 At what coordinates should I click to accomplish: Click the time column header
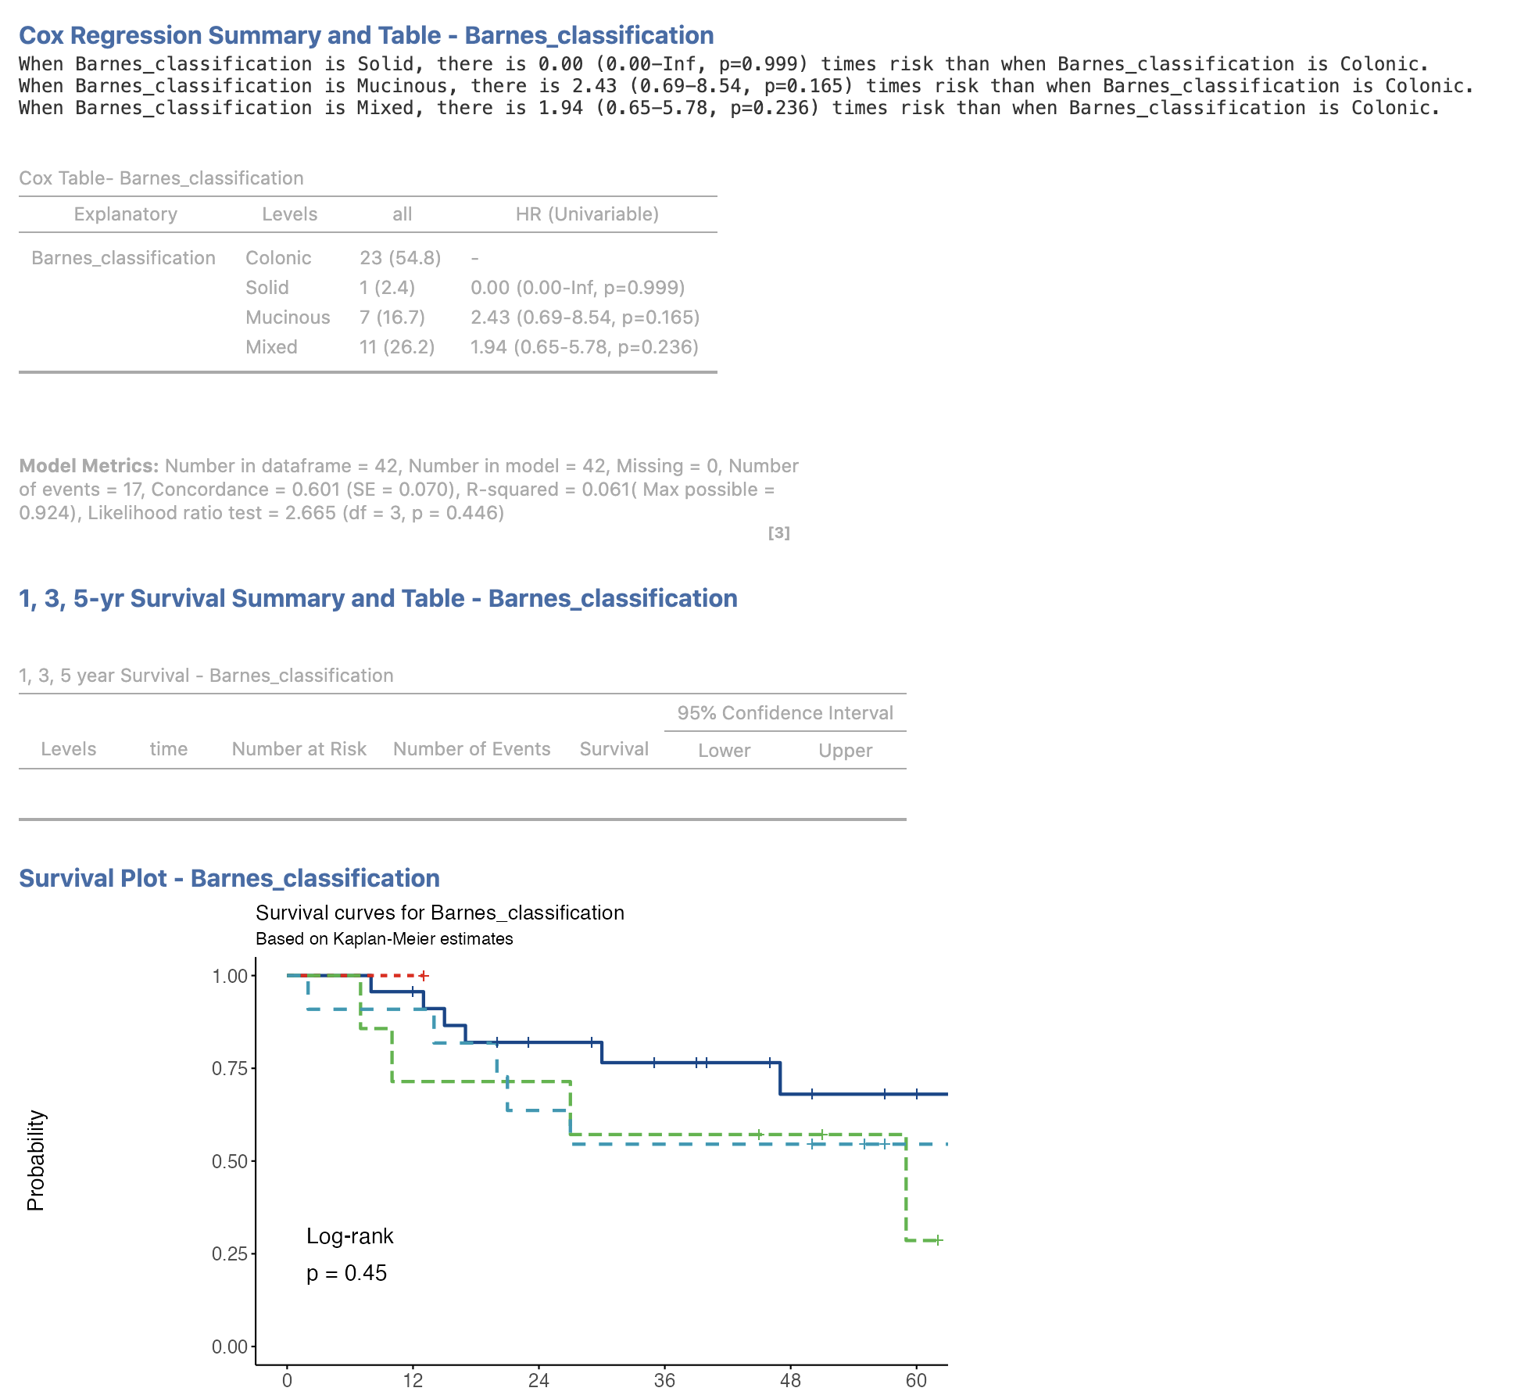169,749
